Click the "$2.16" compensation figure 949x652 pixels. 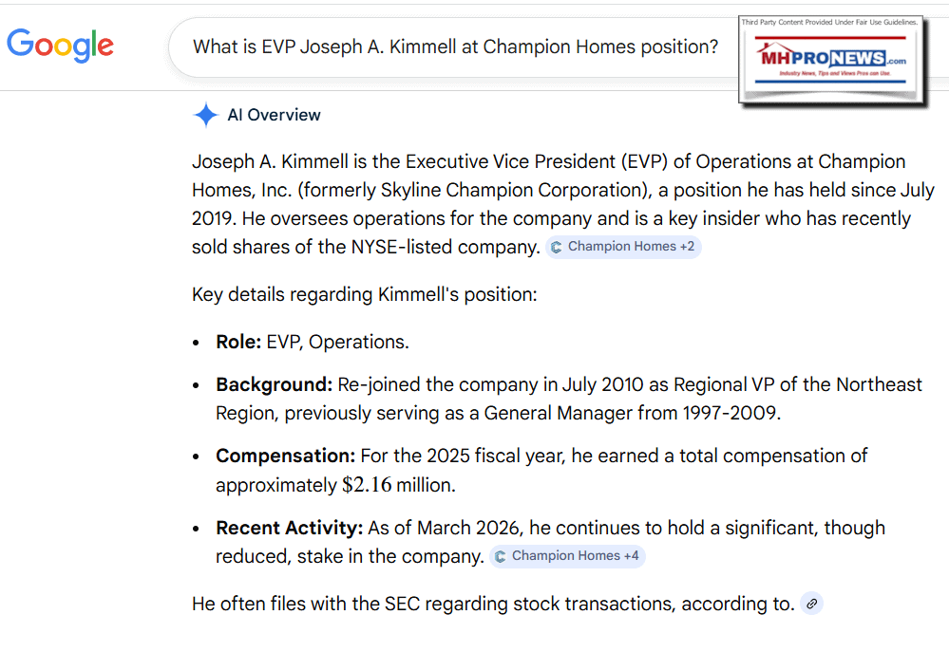367,485
